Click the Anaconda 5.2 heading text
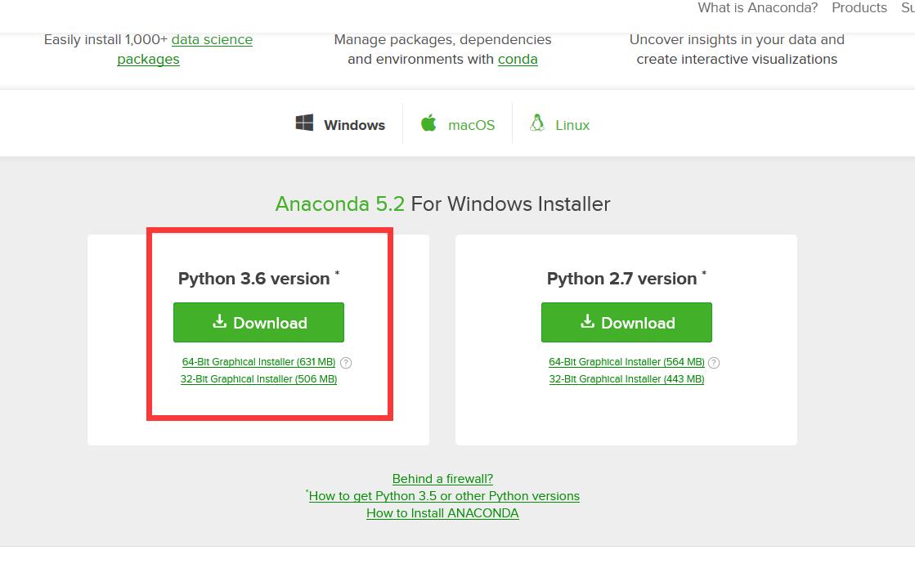 339,204
